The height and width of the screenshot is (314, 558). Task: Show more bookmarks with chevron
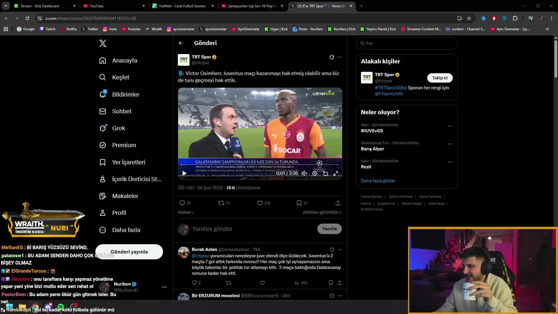click(x=548, y=29)
